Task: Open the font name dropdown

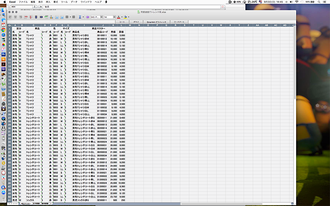Action: [x=102, y=17]
